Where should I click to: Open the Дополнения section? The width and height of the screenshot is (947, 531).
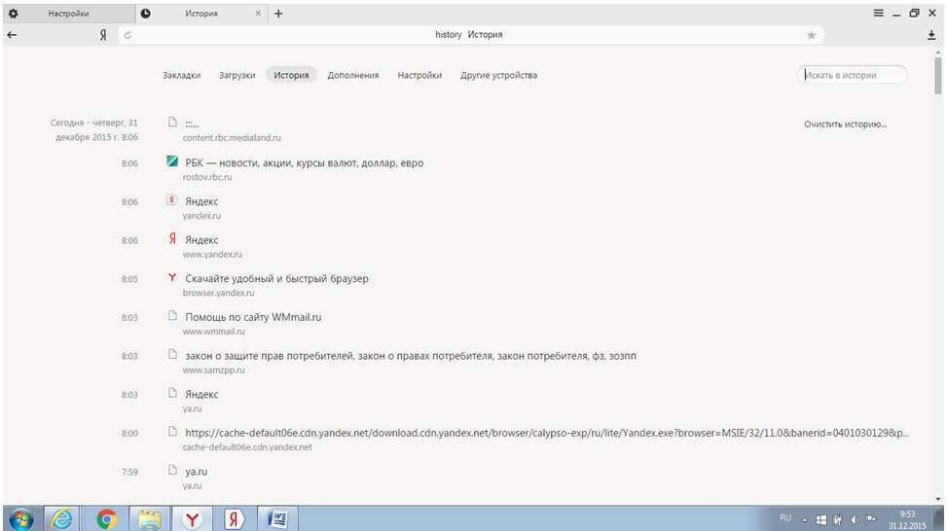[352, 75]
